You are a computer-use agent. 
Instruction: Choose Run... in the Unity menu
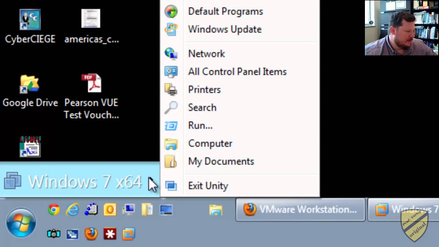(240, 125)
